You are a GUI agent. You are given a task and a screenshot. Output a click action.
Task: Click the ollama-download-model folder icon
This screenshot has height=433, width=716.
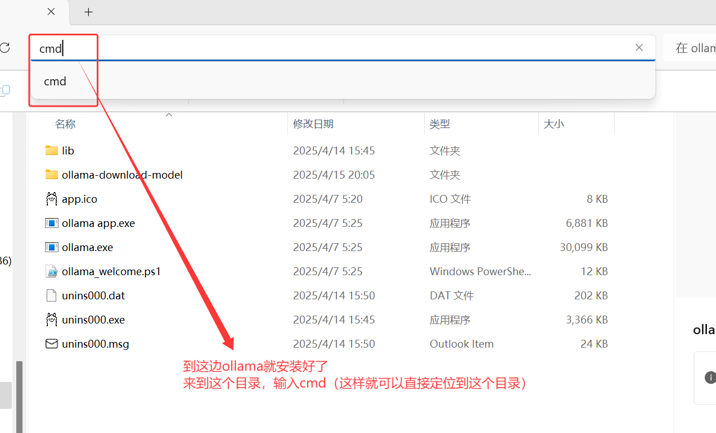click(52, 175)
